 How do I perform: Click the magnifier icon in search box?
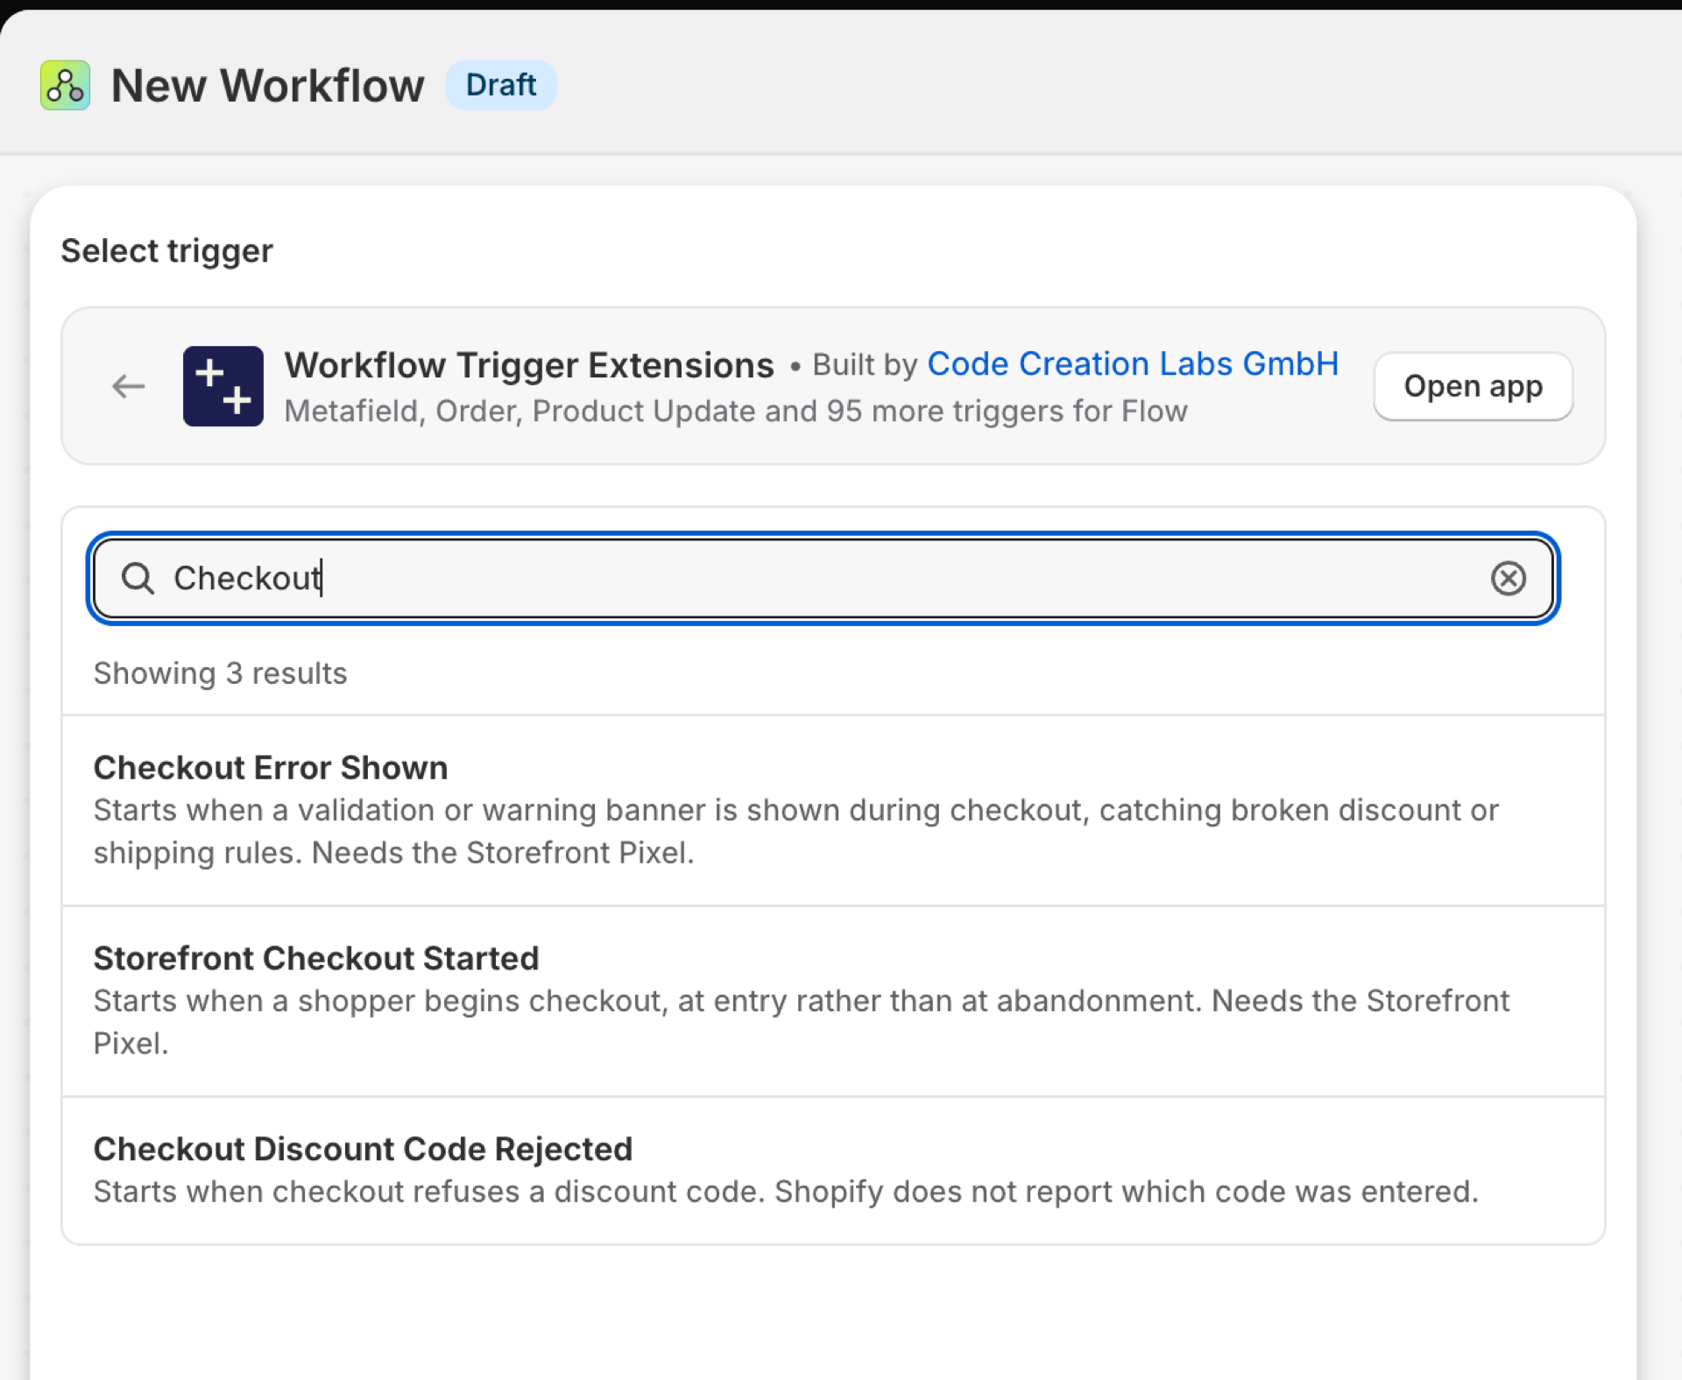(138, 578)
